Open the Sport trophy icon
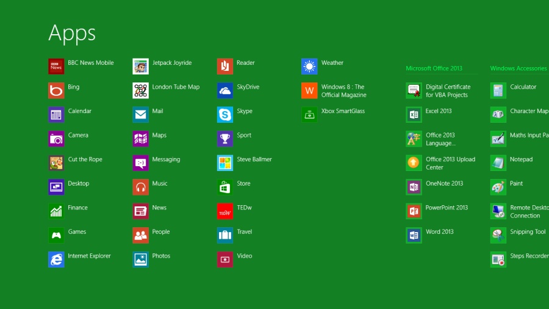 click(x=224, y=139)
